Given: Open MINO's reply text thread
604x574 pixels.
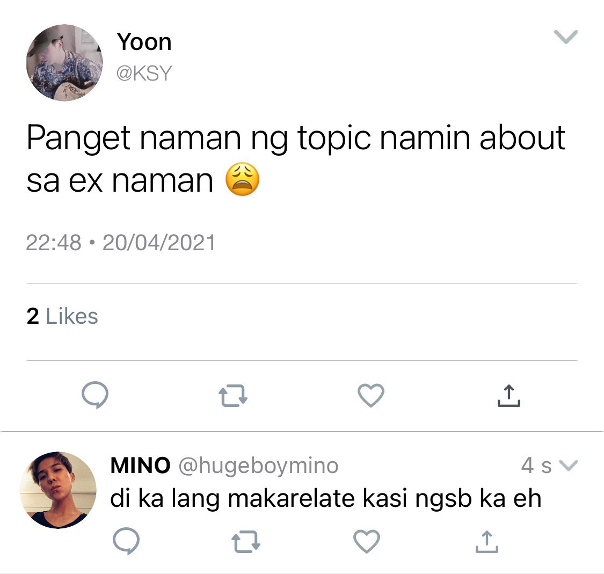Looking at the screenshot, I should tap(326, 499).
